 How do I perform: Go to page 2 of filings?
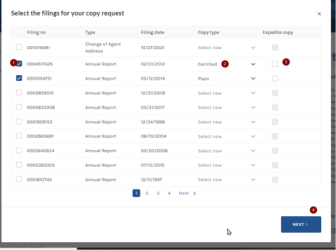click(147, 193)
